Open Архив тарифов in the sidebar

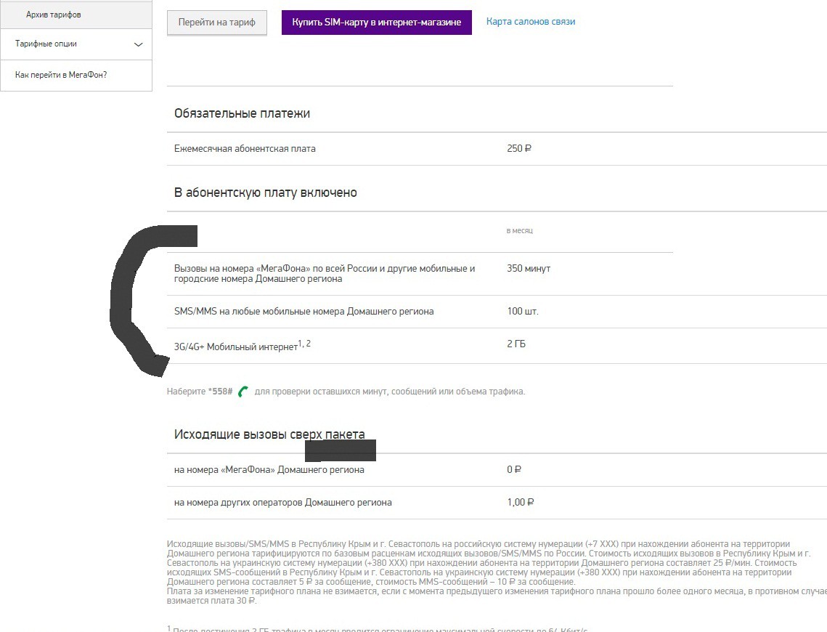(x=53, y=15)
